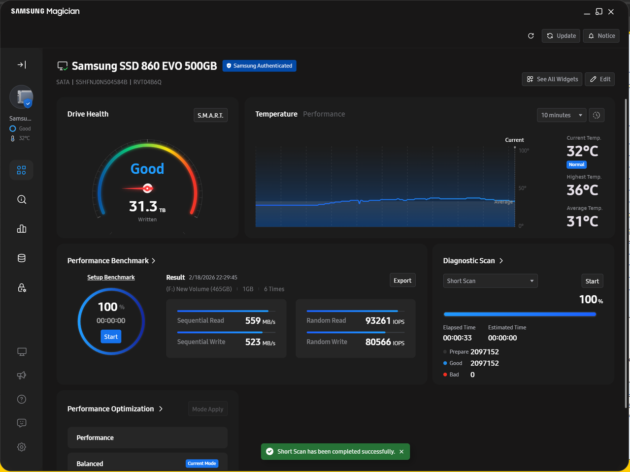Image resolution: width=630 pixels, height=472 pixels.
Task: Select the Samsung drive thumbnail in sidebar
Action: click(22, 97)
